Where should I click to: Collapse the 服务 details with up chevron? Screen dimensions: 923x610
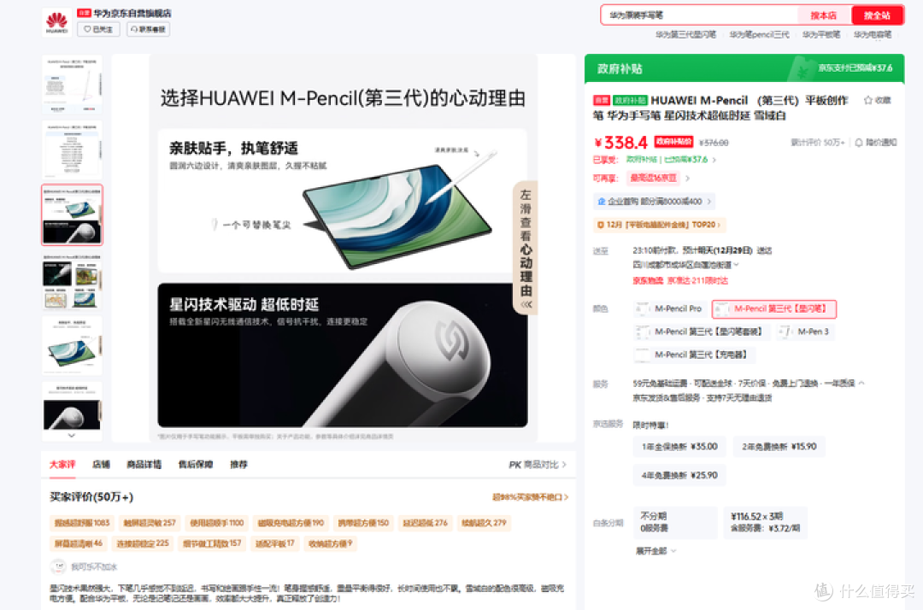861,383
